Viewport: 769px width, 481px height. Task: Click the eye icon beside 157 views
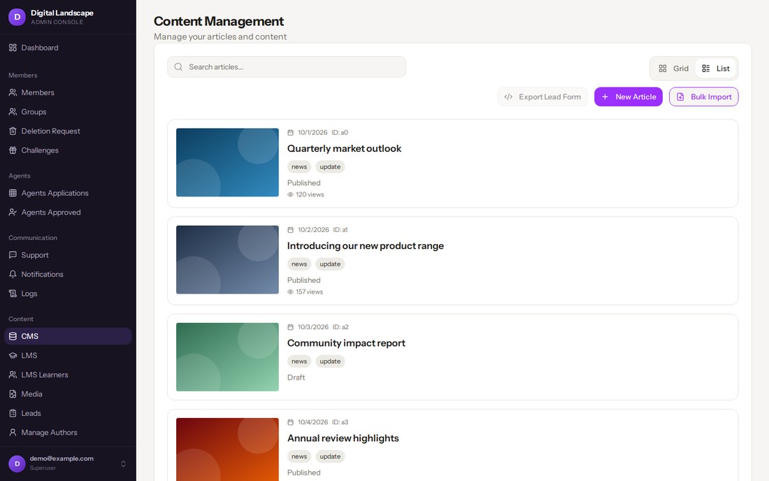tap(290, 292)
